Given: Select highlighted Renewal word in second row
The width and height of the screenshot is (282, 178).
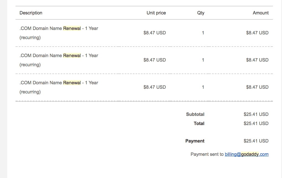Looking at the screenshot, I should click(72, 56).
